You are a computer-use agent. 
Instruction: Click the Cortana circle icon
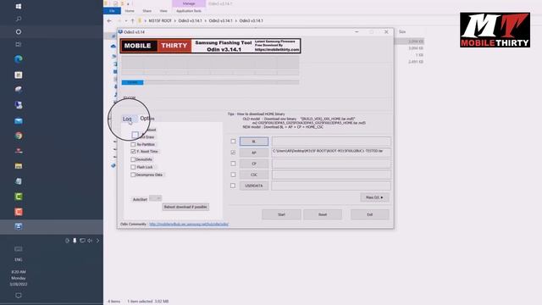point(19,32)
